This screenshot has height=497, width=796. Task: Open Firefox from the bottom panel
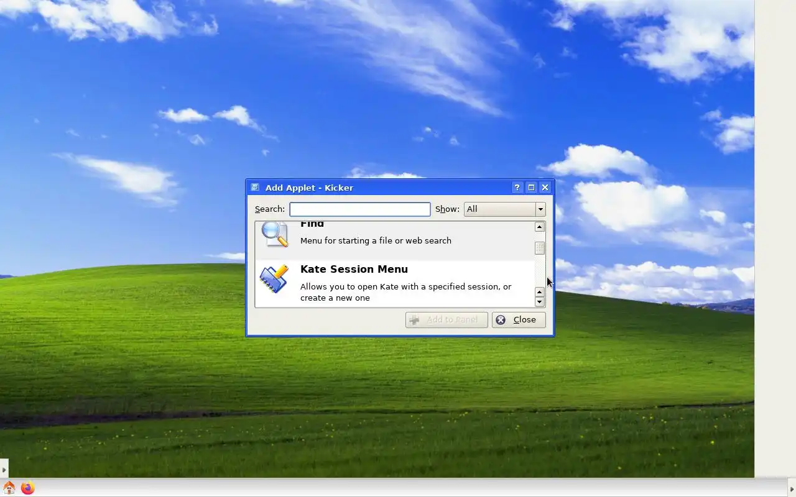27,488
